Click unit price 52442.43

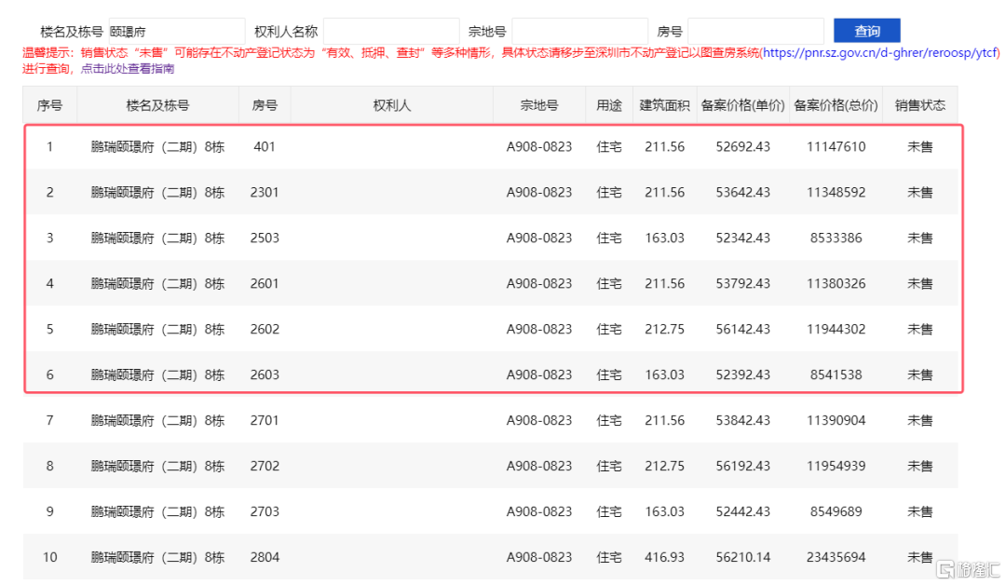tap(743, 511)
